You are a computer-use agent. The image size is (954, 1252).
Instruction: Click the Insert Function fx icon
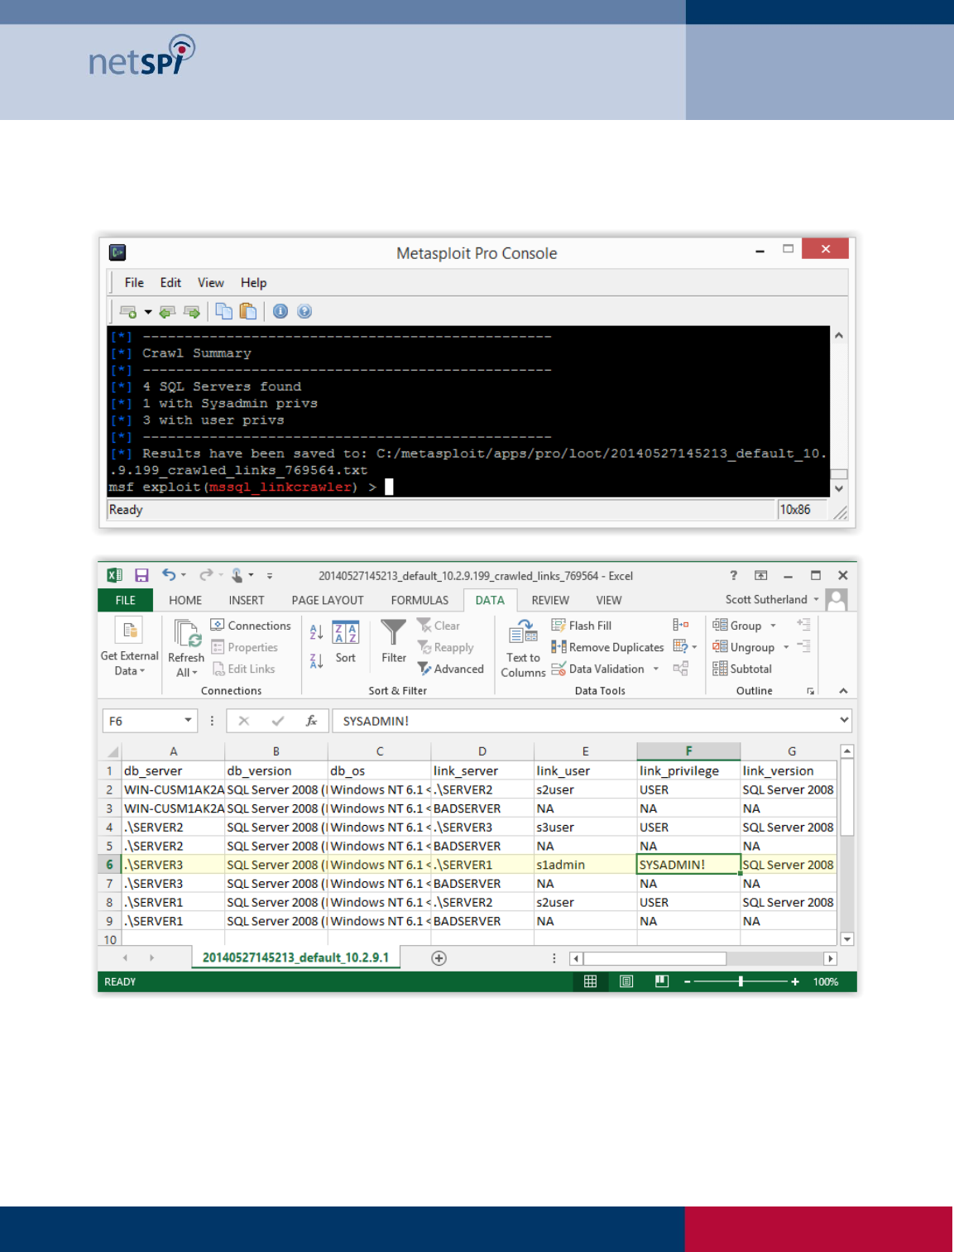tap(311, 721)
